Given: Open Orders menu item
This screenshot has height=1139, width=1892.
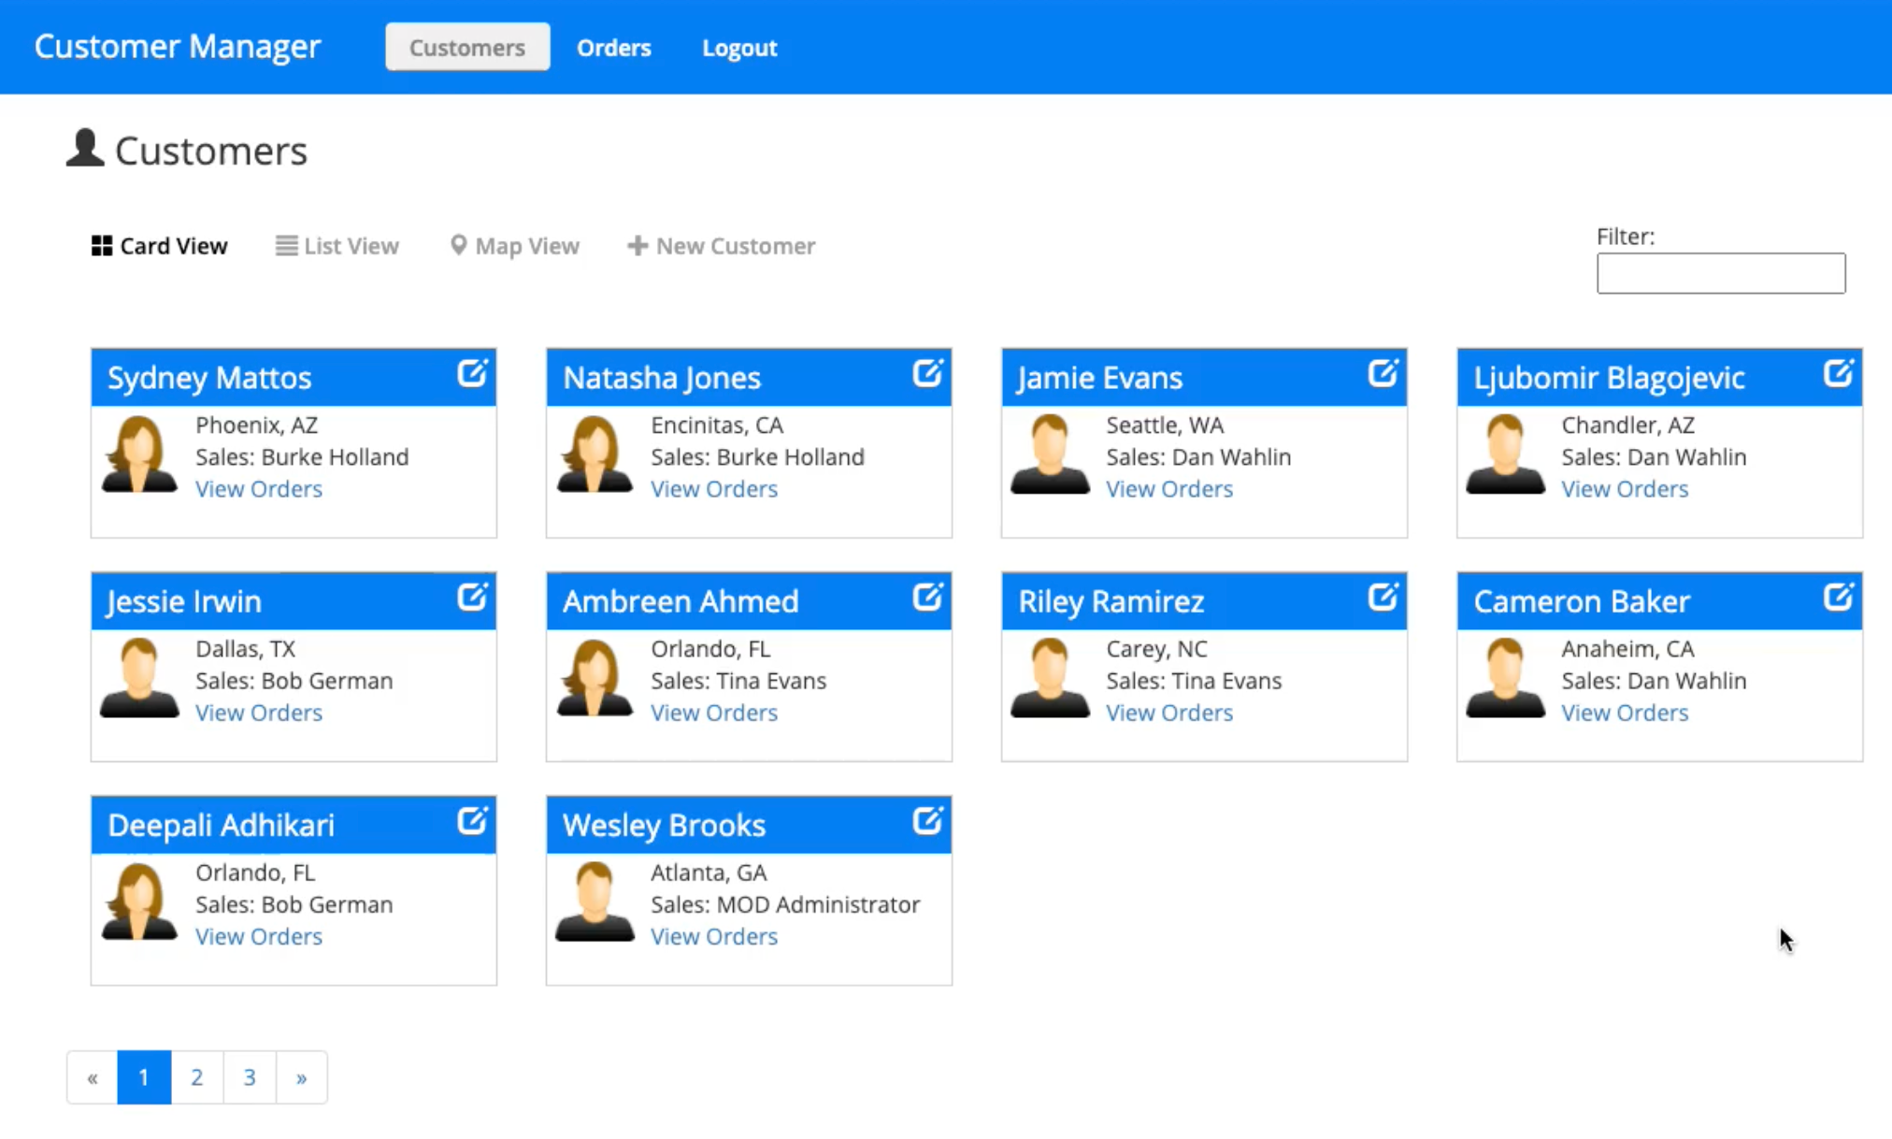Looking at the screenshot, I should 613,48.
